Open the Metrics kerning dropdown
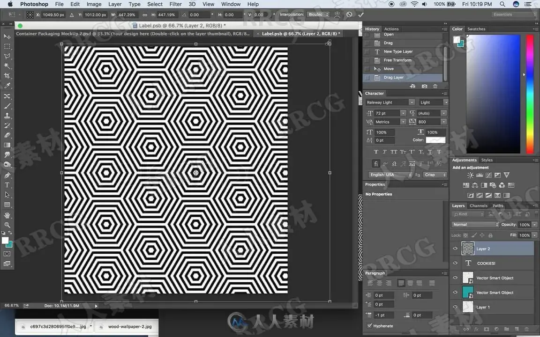This screenshot has width=540, height=337. (403, 122)
